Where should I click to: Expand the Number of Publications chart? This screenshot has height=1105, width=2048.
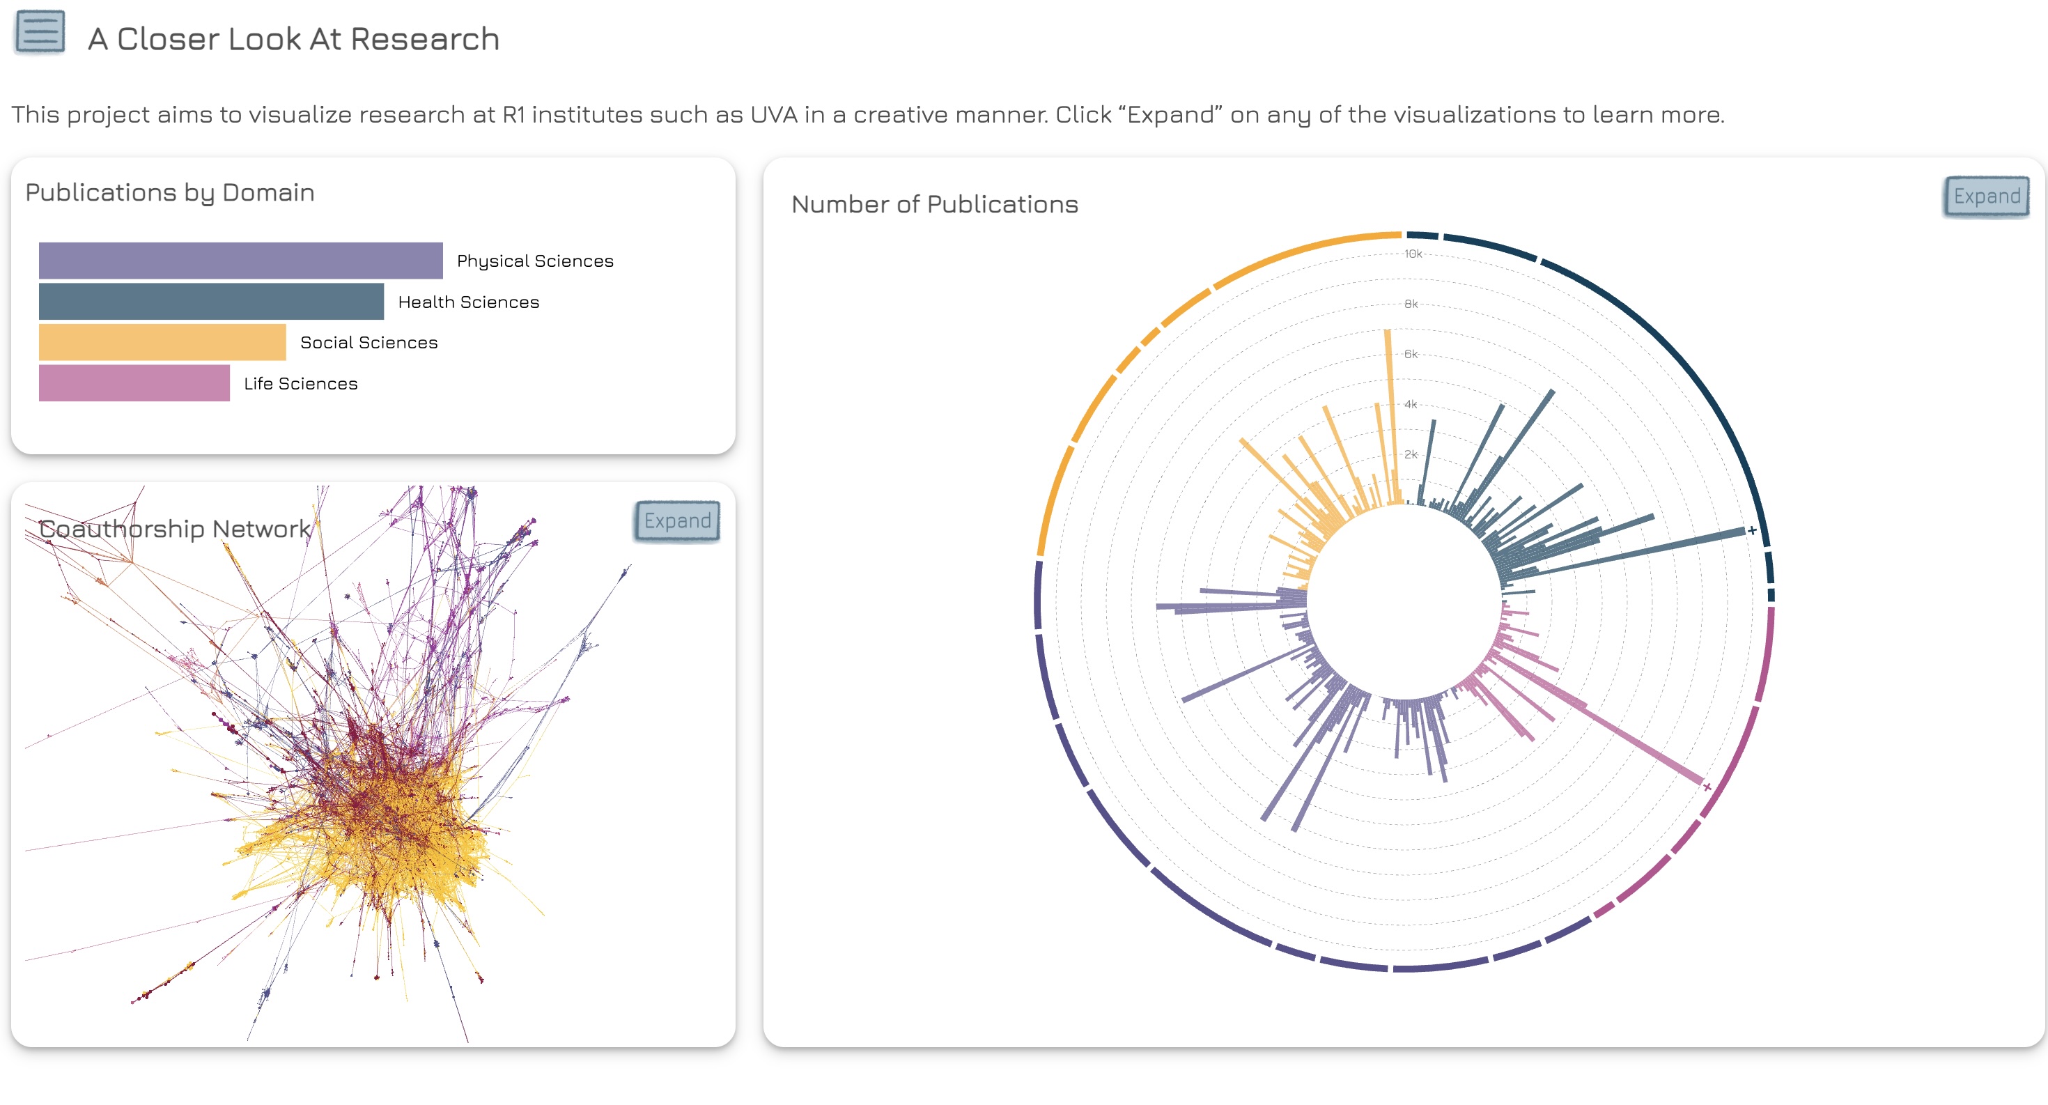pyautogui.click(x=1986, y=196)
